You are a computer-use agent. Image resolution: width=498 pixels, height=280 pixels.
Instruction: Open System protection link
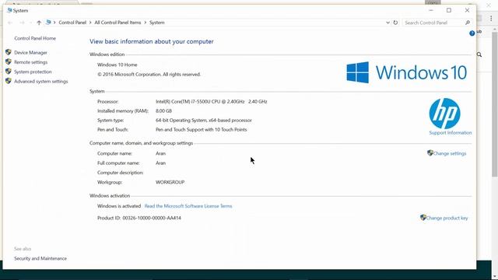(33, 72)
